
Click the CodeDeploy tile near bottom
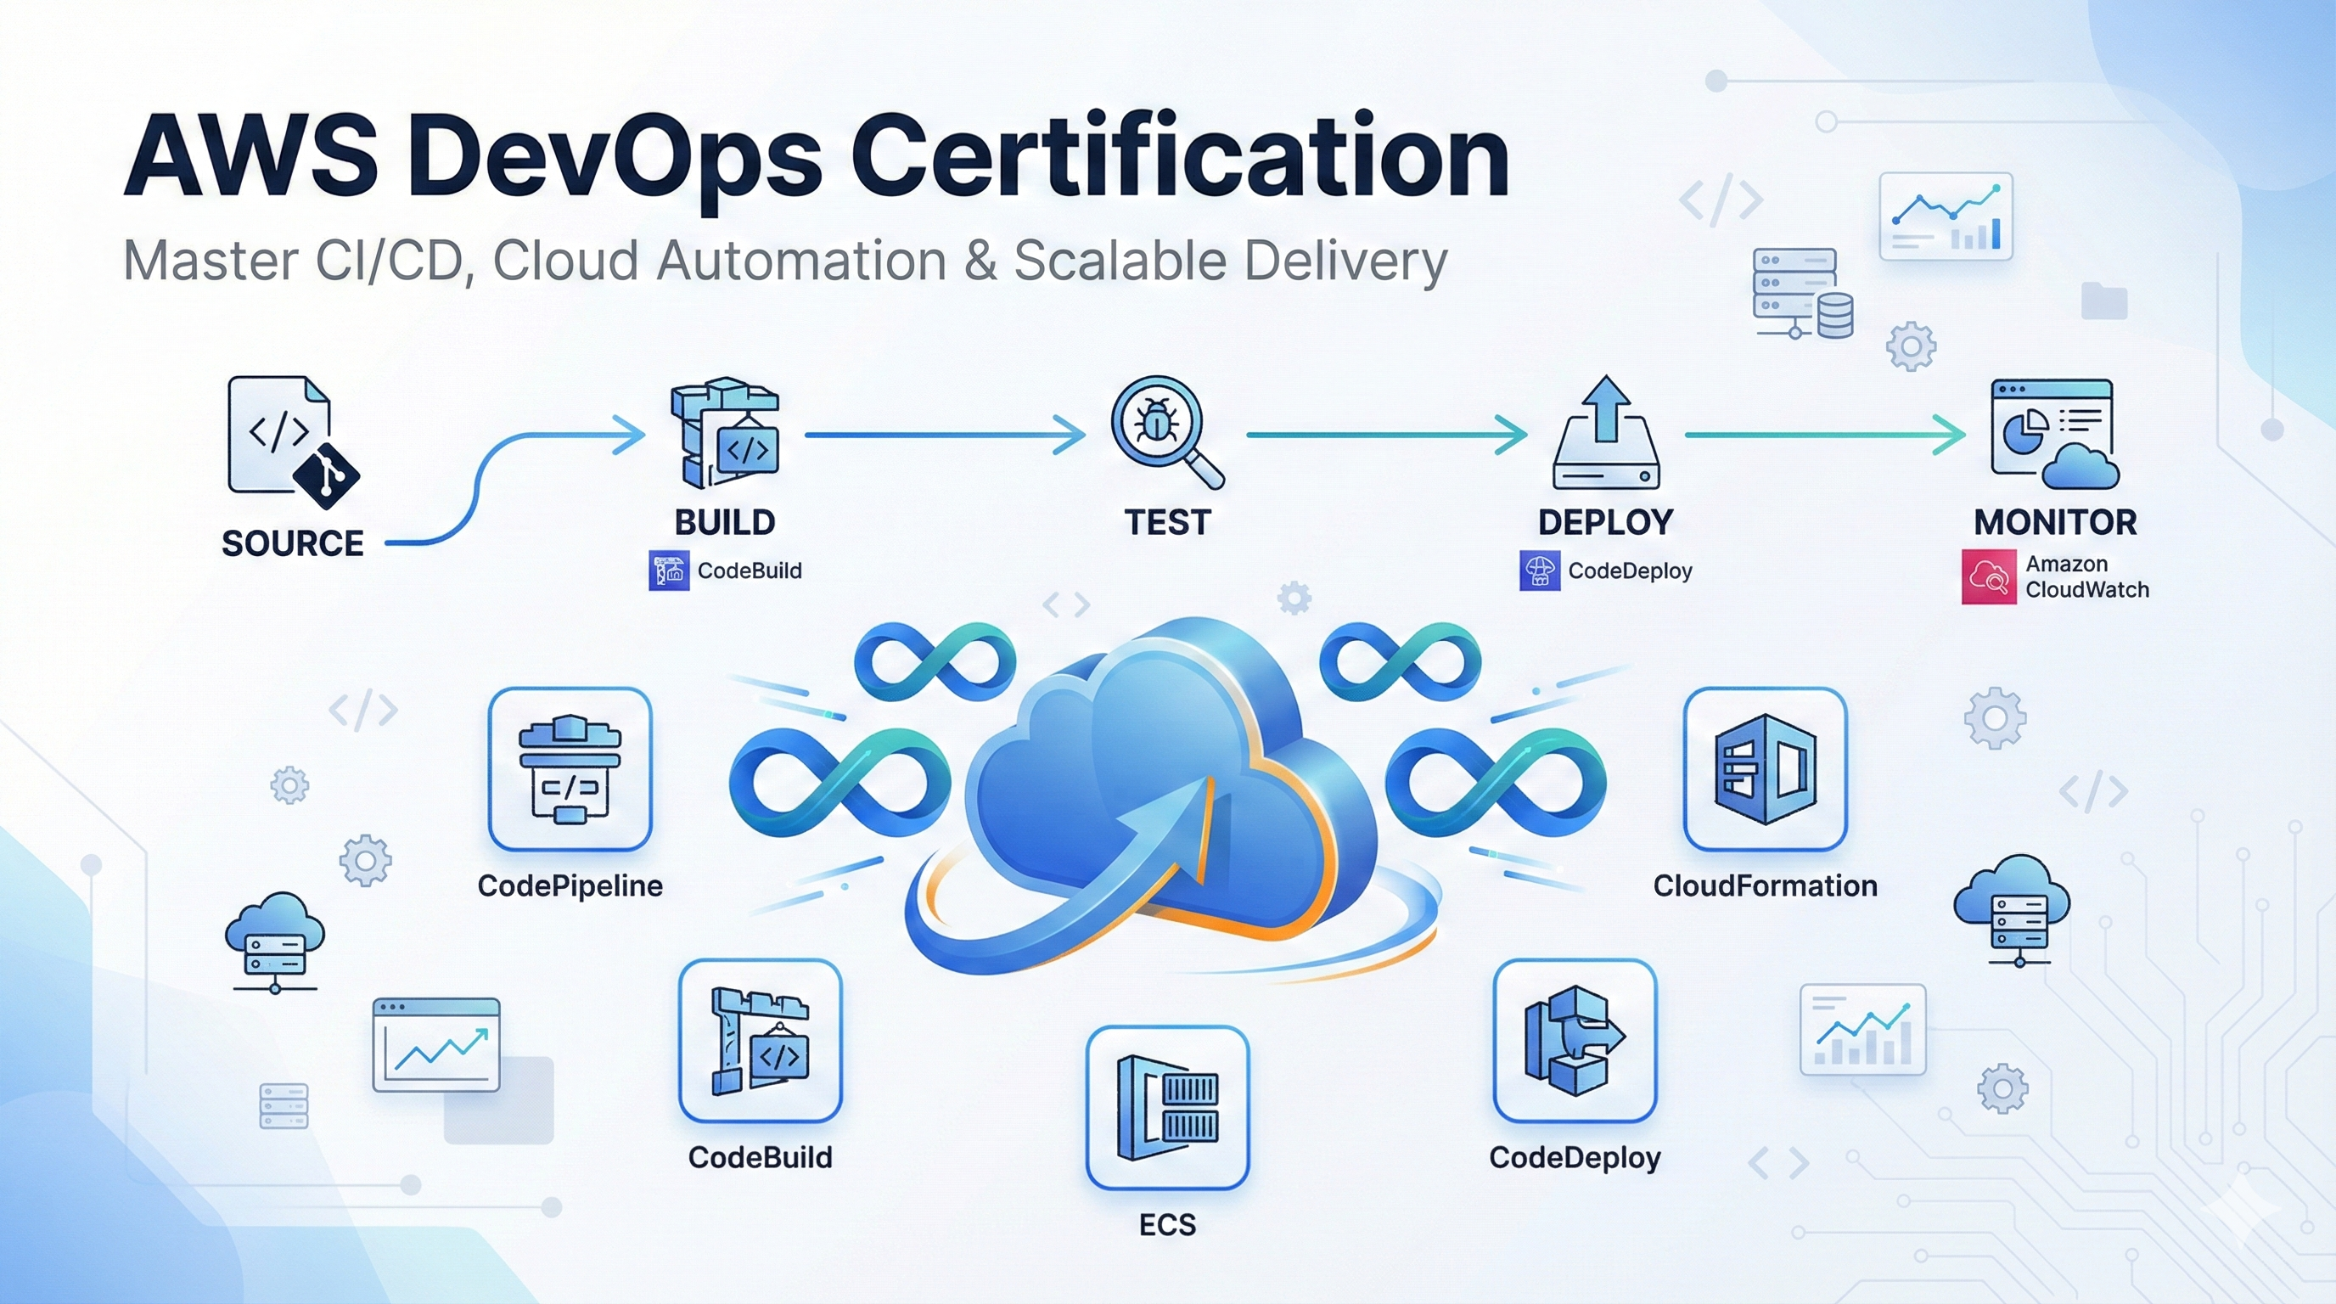(1575, 1041)
